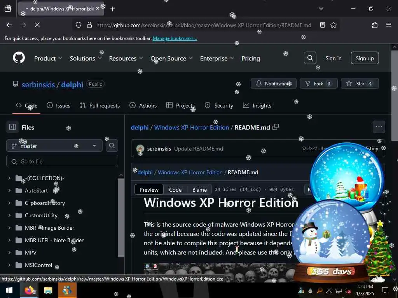Open File Explorer from the taskbar

(x=48, y=290)
